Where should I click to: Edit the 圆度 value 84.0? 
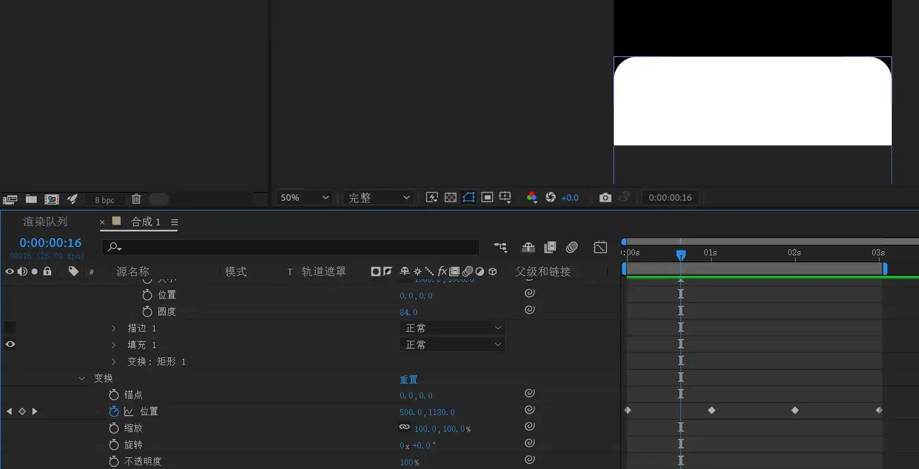409,312
